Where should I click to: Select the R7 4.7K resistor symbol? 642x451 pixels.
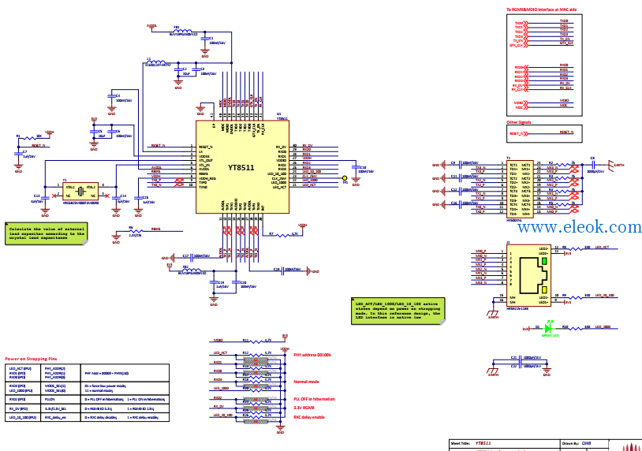(283, 235)
